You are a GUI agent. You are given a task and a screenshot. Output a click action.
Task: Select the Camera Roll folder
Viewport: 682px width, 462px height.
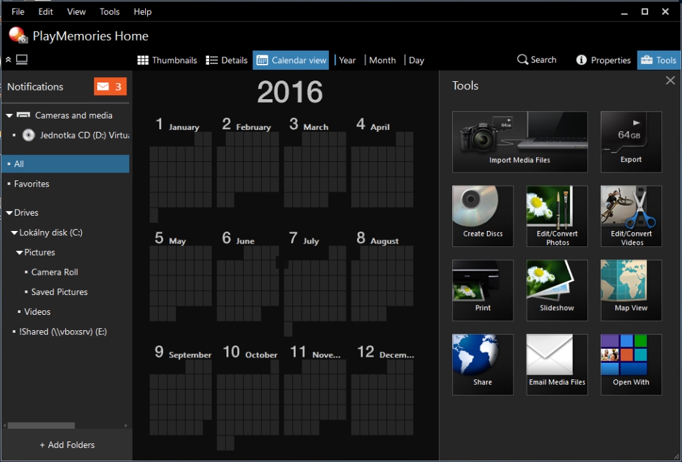pyautogui.click(x=55, y=272)
